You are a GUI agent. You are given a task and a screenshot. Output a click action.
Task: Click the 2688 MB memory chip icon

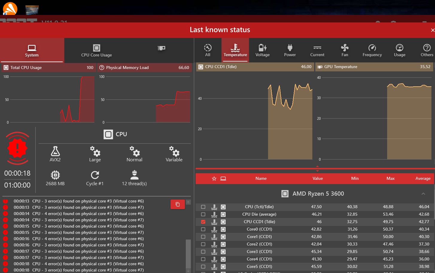[x=55, y=175]
